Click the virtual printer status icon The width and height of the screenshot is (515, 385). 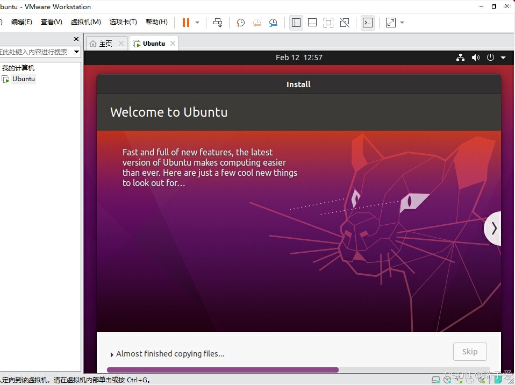coord(469,380)
